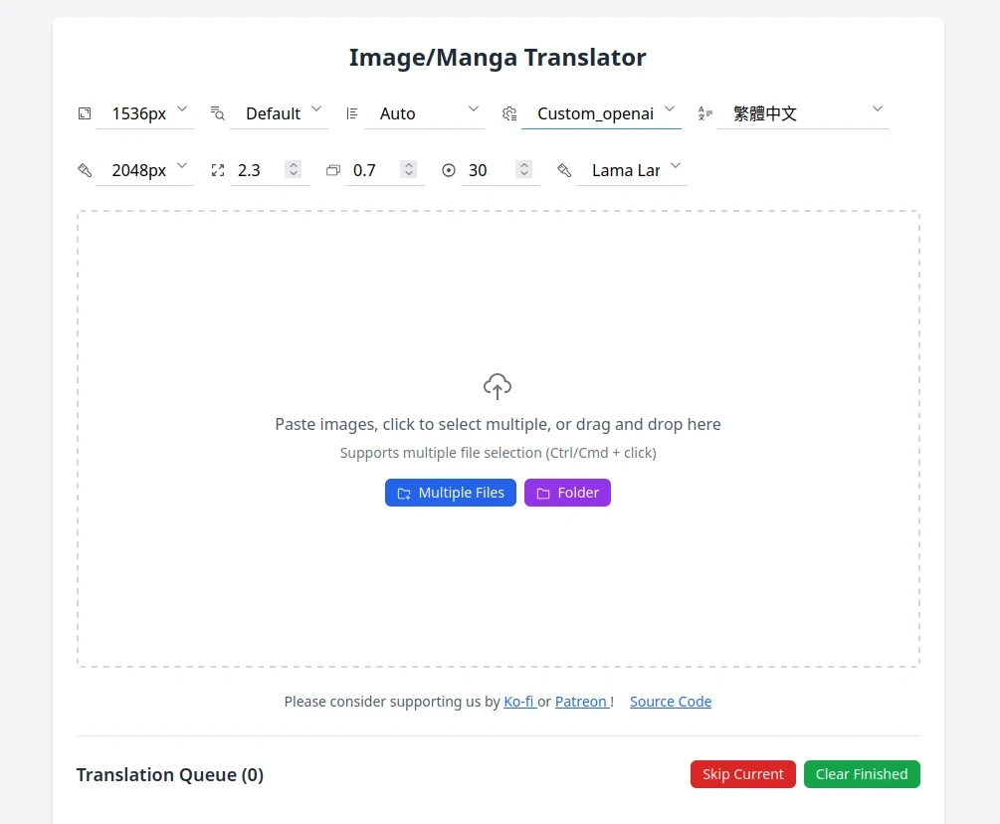
Task: Click the text detector icon beside Default
Action: click(x=218, y=113)
